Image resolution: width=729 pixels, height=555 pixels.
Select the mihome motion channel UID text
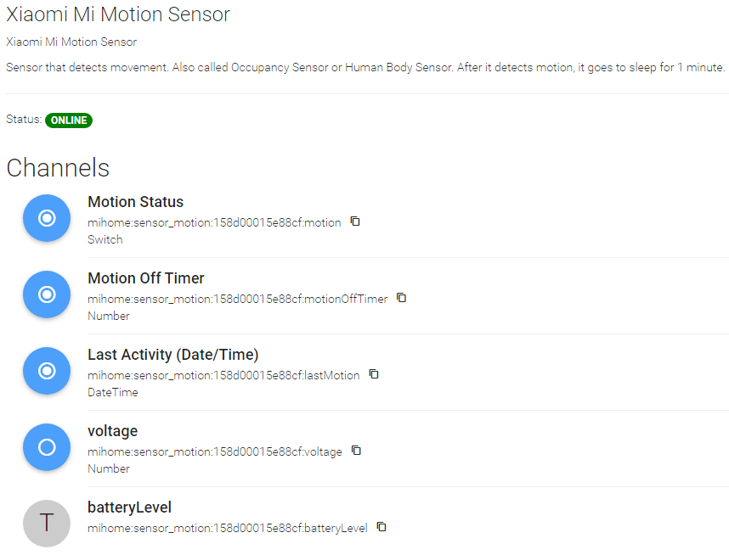214,222
